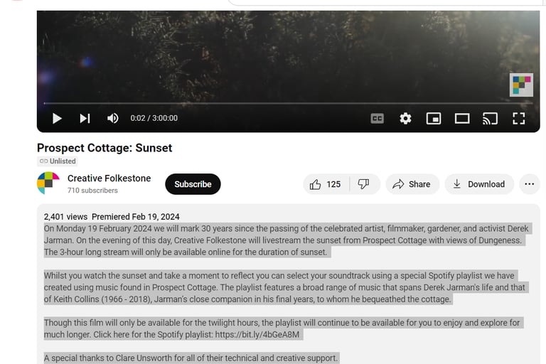
Task: Open the Creative Folkestone channel avatar
Action: click(x=48, y=183)
